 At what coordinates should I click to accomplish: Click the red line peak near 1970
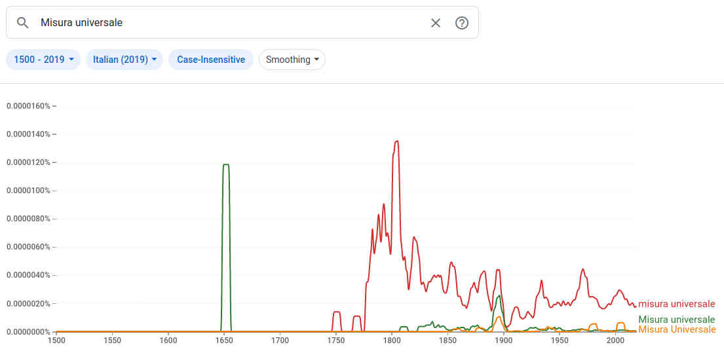[x=582, y=269]
